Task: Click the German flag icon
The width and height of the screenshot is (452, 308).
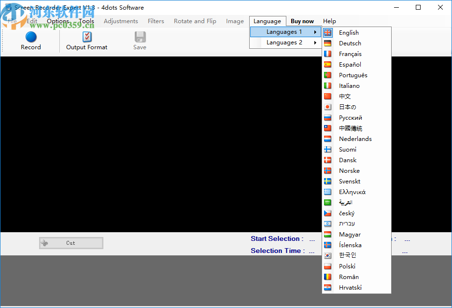Action: click(327, 43)
